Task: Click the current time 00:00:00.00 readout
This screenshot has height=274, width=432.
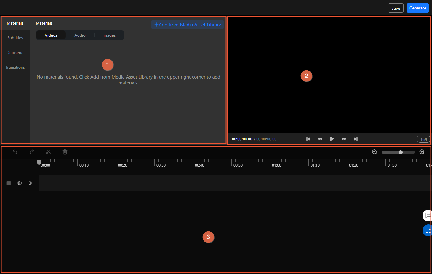Action: (242, 139)
